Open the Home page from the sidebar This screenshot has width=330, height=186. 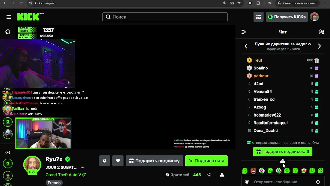coord(8,32)
